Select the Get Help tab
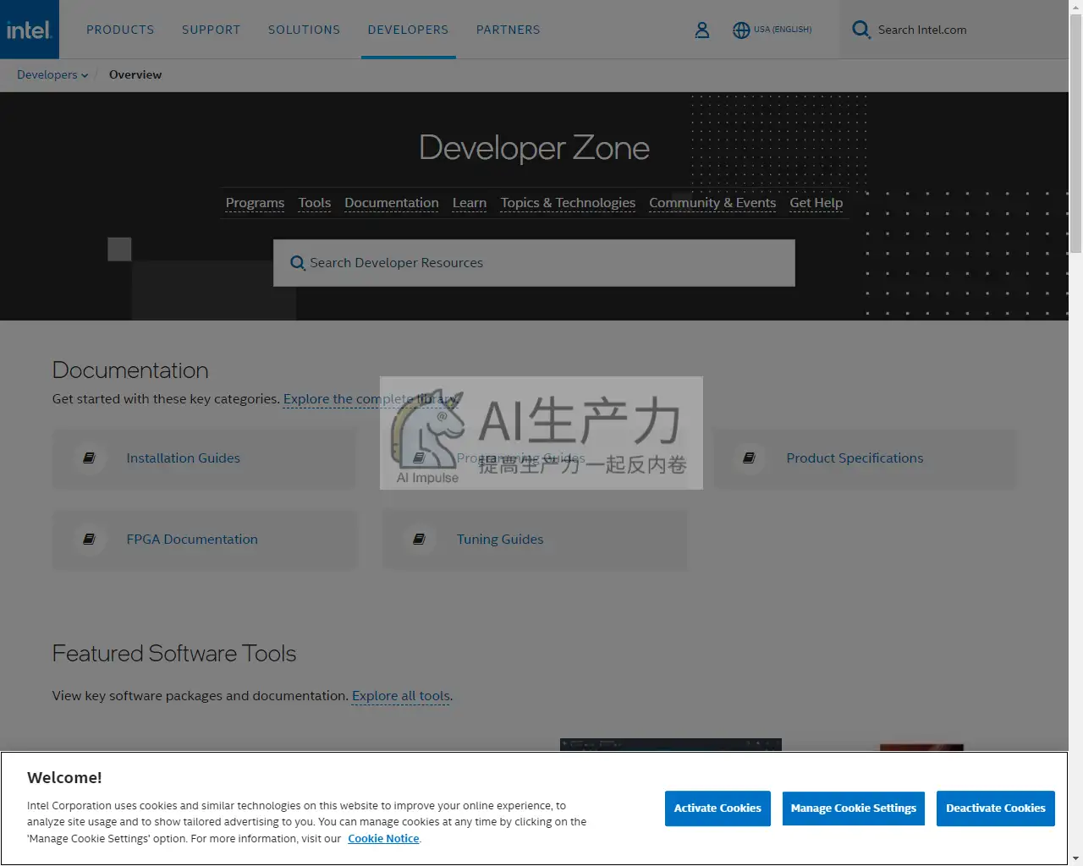Image resolution: width=1083 pixels, height=866 pixels. [x=816, y=203]
